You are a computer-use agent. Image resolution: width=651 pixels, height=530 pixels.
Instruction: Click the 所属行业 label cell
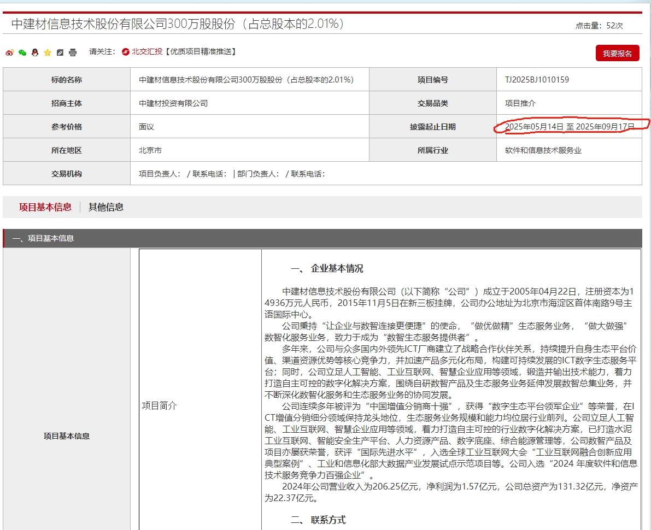pyautogui.click(x=432, y=150)
